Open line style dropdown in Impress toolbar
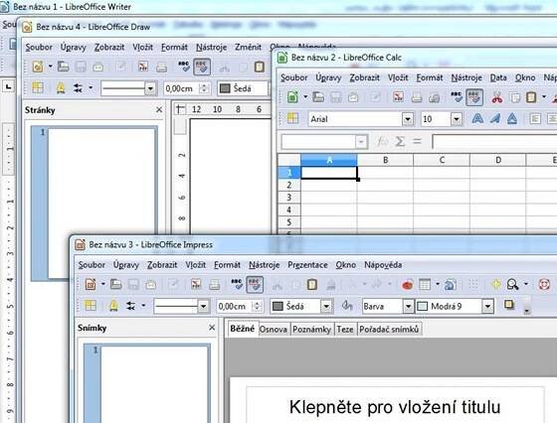The height and width of the screenshot is (423, 557). pyautogui.click(x=203, y=306)
